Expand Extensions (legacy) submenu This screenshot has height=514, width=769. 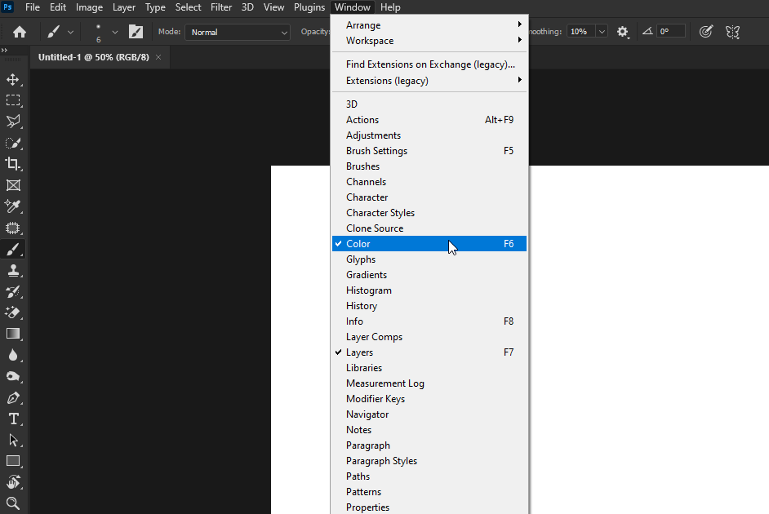(x=429, y=80)
